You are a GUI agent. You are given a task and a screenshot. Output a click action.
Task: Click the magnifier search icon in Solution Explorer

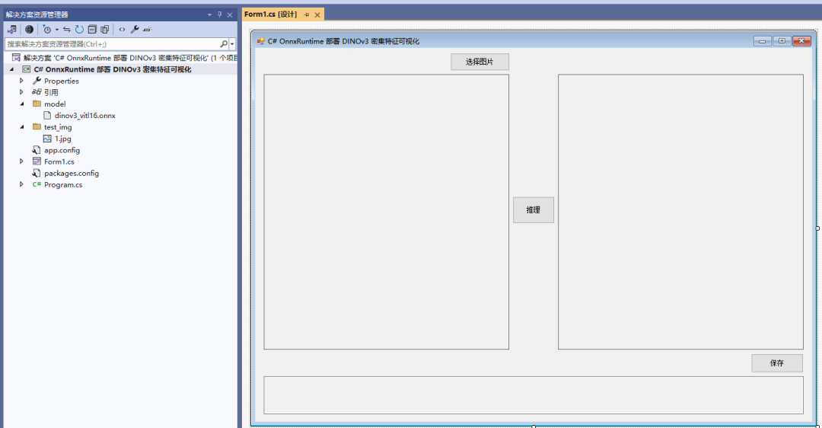[x=224, y=44]
